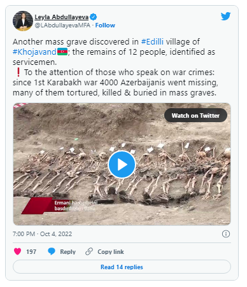The height and width of the screenshot is (287, 247).
Task: Like the tweet with the heart icon
Action: (17, 251)
